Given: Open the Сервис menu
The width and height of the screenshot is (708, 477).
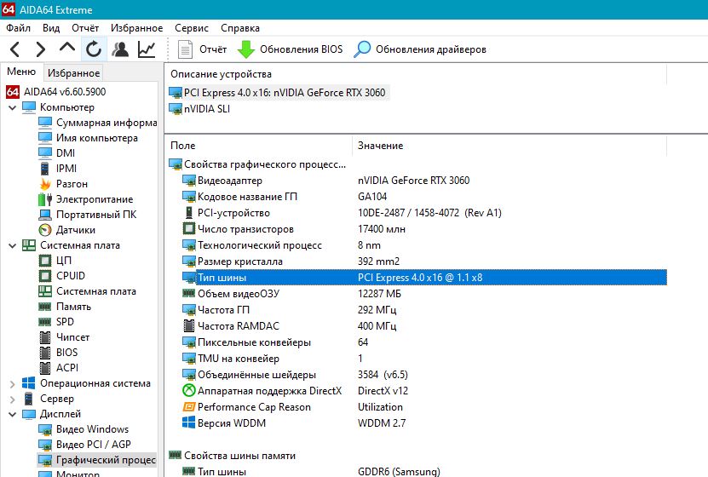Looking at the screenshot, I should click(192, 28).
